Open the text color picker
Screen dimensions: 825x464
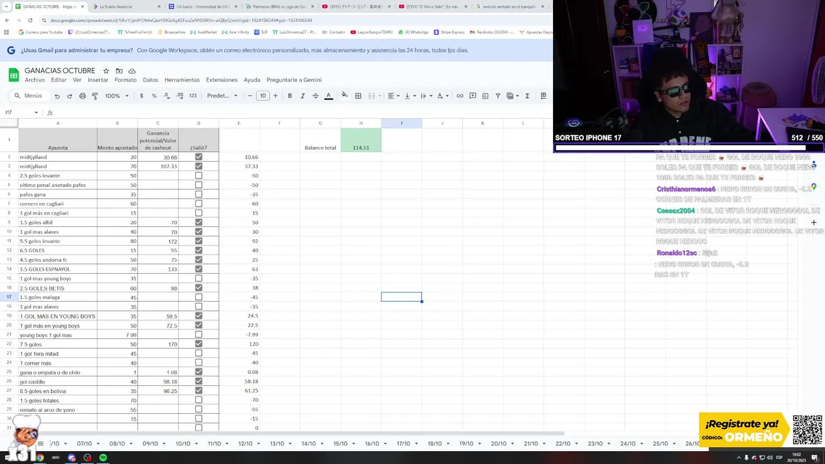click(x=328, y=96)
